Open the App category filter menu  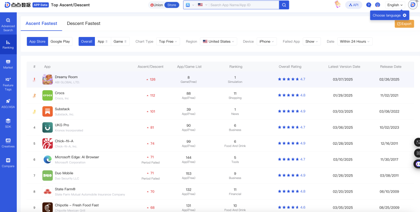click(x=103, y=42)
